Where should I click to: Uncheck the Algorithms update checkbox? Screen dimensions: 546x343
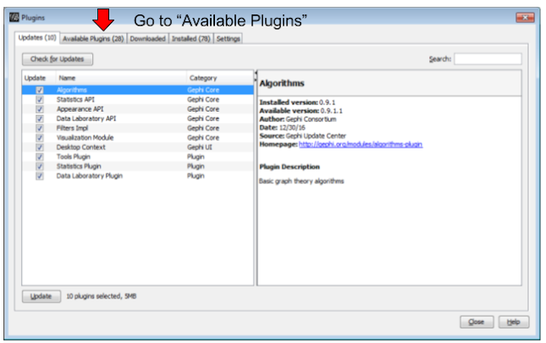40,90
